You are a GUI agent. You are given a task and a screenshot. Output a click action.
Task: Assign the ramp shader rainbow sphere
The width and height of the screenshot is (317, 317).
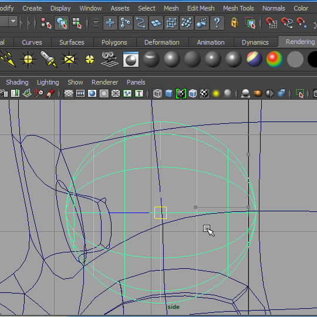[x=275, y=59]
